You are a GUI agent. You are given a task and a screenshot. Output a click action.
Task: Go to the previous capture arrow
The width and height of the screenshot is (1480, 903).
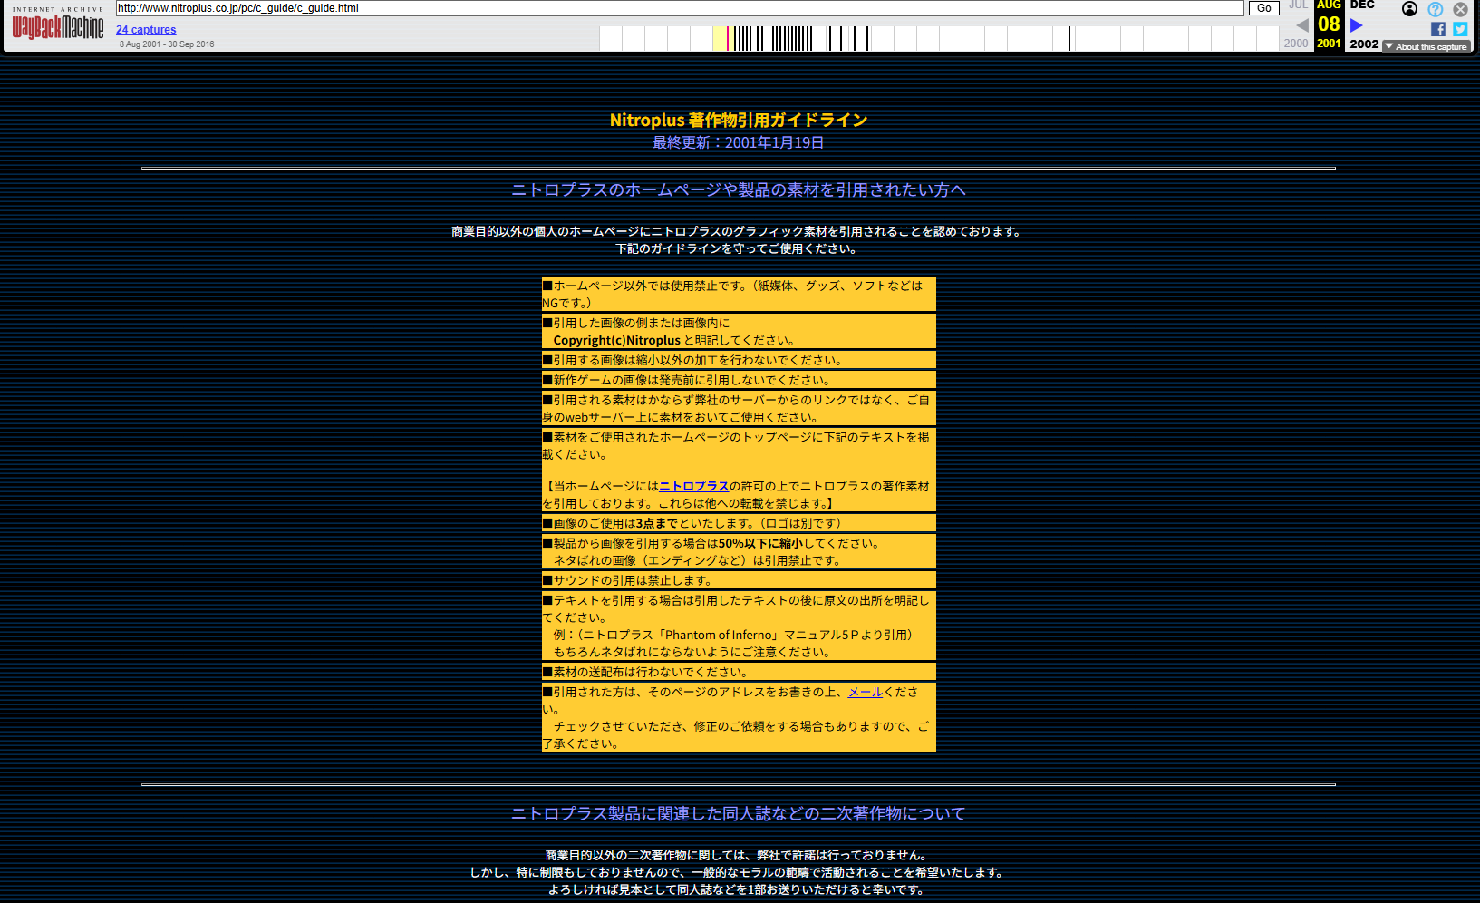pyautogui.click(x=1302, y=25)
